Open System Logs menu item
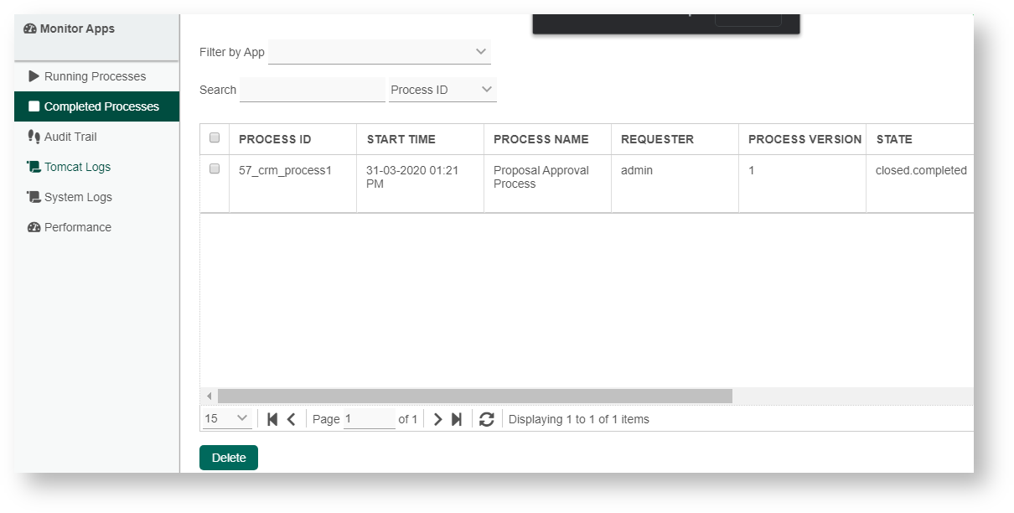This screenshot has width=1014, height=513. 96,197
